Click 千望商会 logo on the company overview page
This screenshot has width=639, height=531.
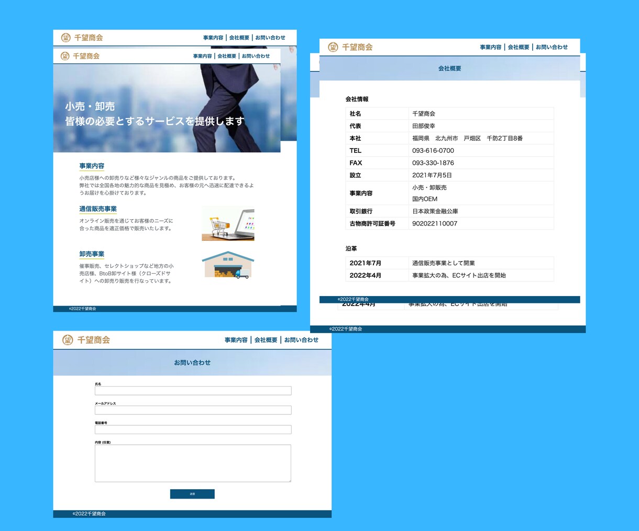[350, 47]
